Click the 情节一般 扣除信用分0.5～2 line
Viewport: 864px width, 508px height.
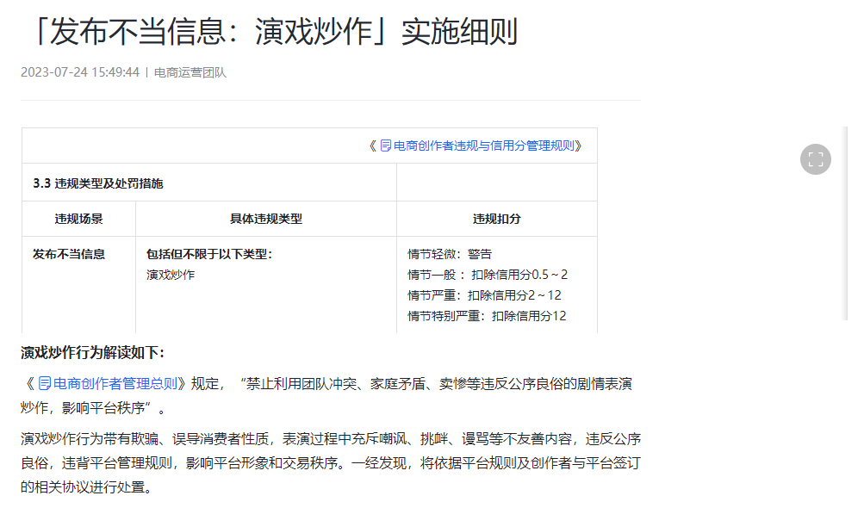(488, 275)
